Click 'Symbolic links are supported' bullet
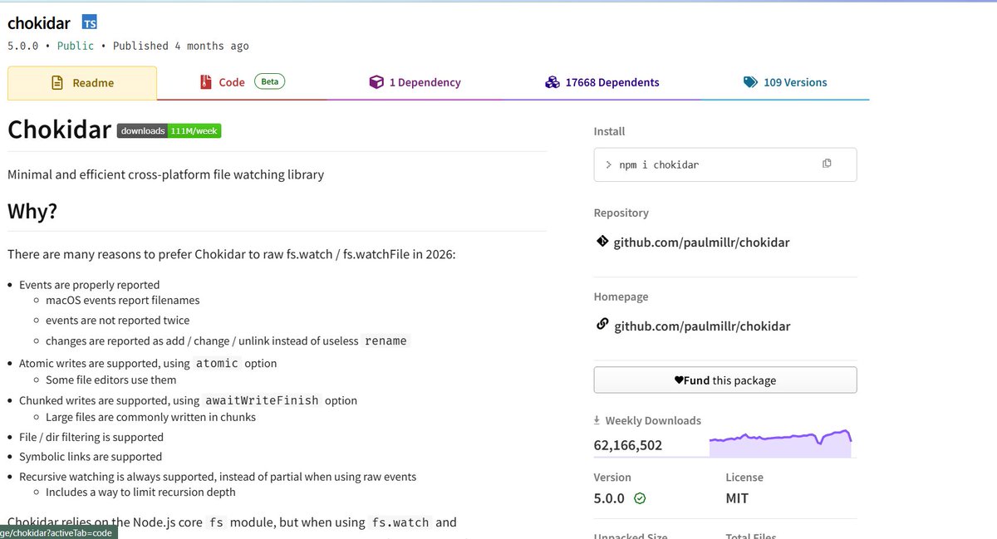 (x=91, y=457)
